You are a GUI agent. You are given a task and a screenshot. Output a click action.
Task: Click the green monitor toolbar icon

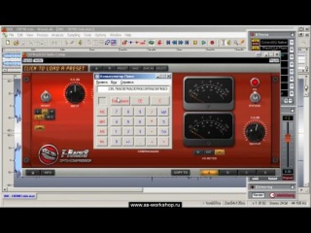coord(152,42)
